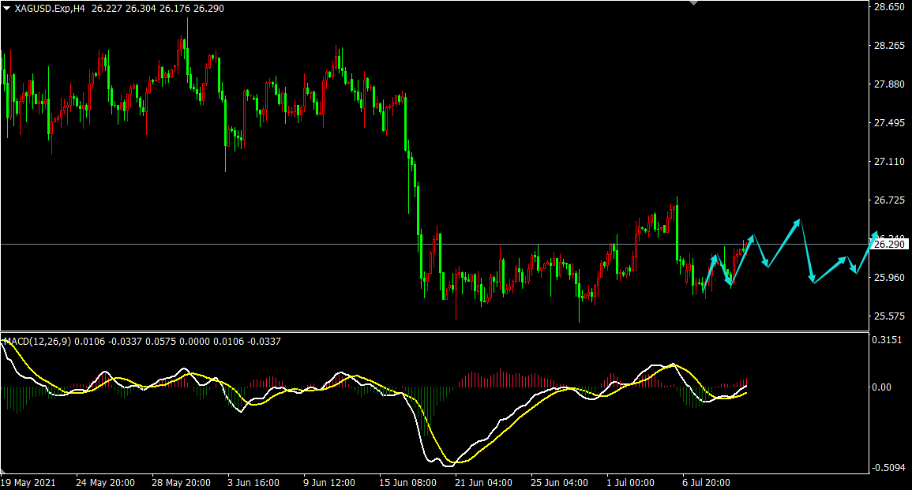Click the 25.575 price scale value
This screenshot has width=912, height=490.
(889, 316)
